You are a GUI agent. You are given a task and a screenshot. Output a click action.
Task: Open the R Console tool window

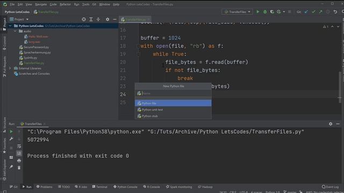tap(152, 187)
